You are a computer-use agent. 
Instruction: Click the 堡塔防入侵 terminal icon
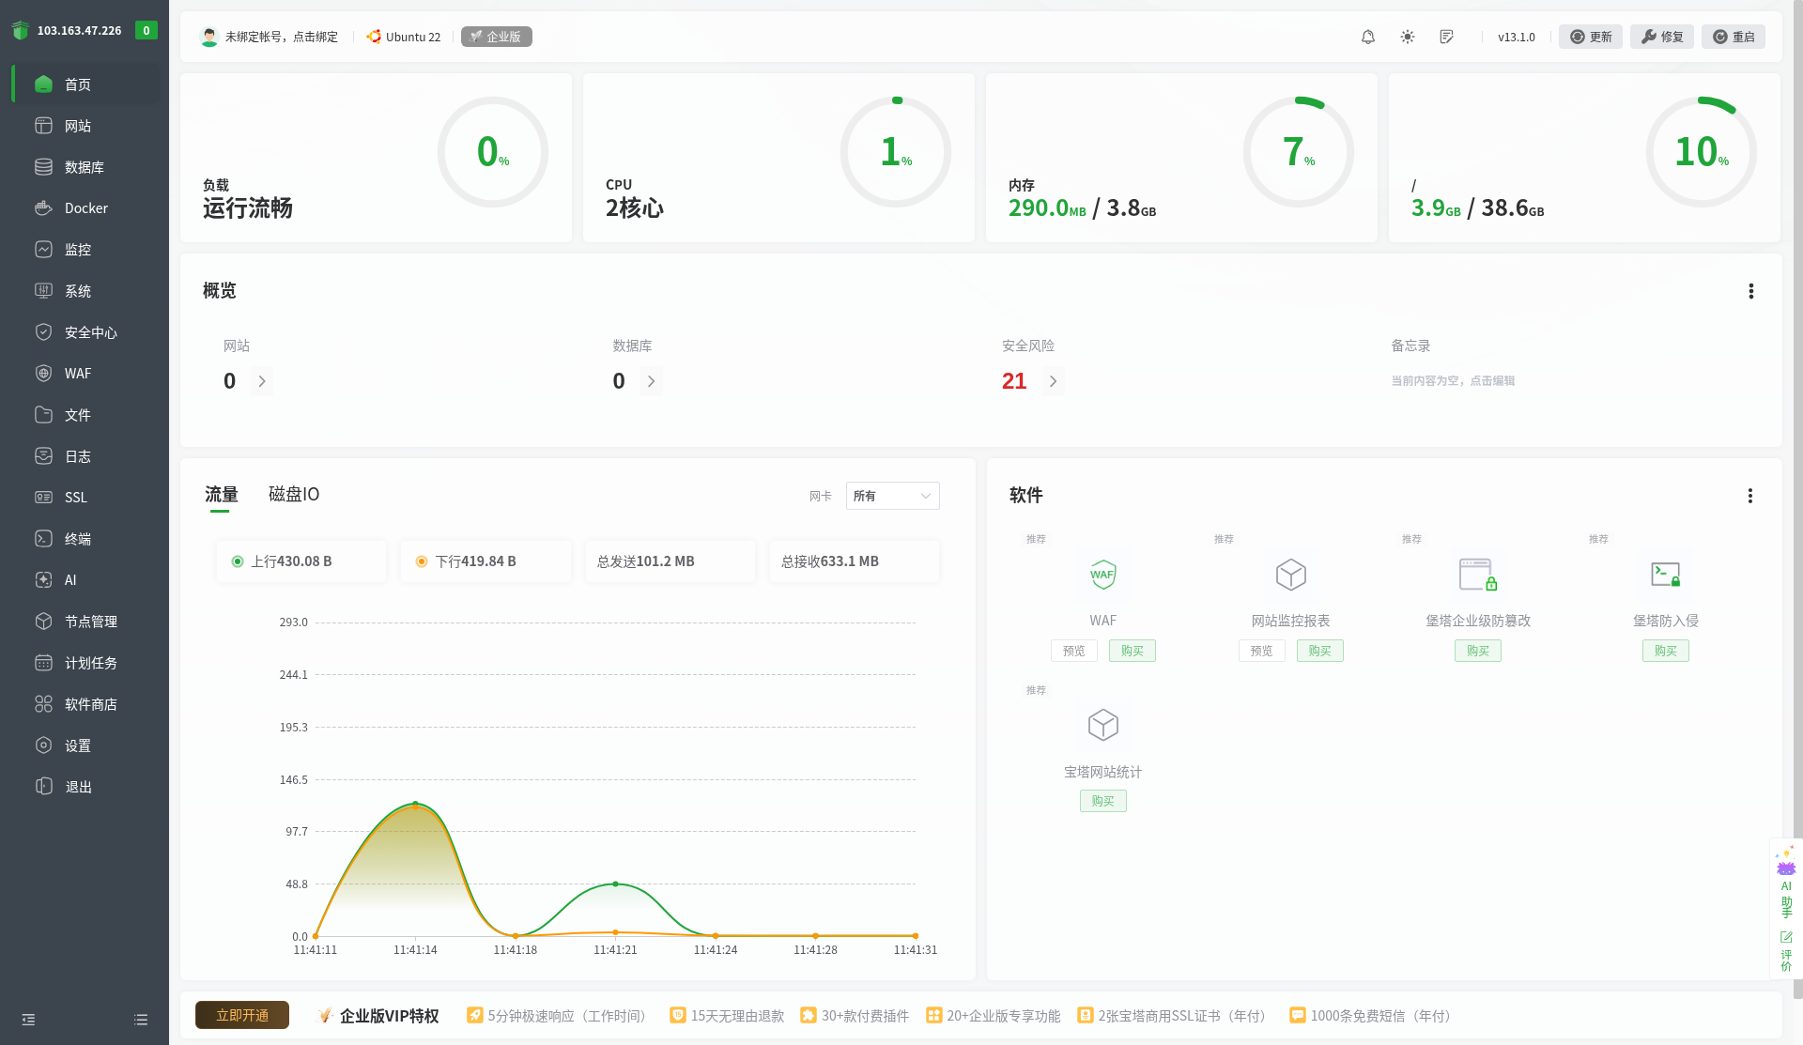(1666, 575)
